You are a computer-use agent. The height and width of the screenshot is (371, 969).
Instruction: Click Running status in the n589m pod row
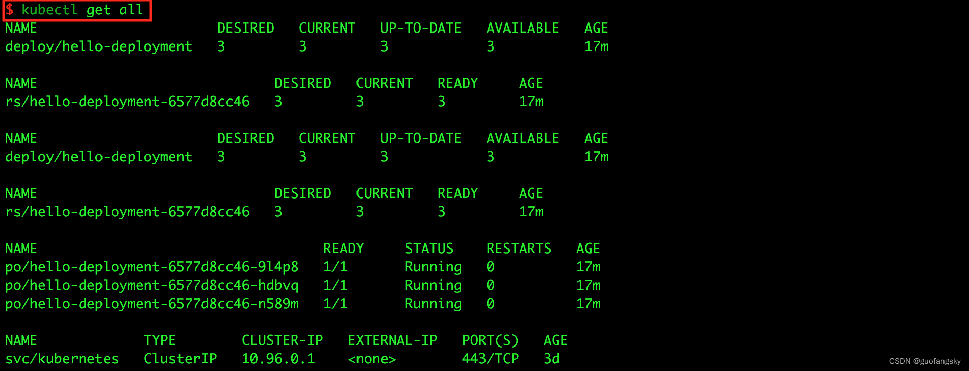point(433,304)
